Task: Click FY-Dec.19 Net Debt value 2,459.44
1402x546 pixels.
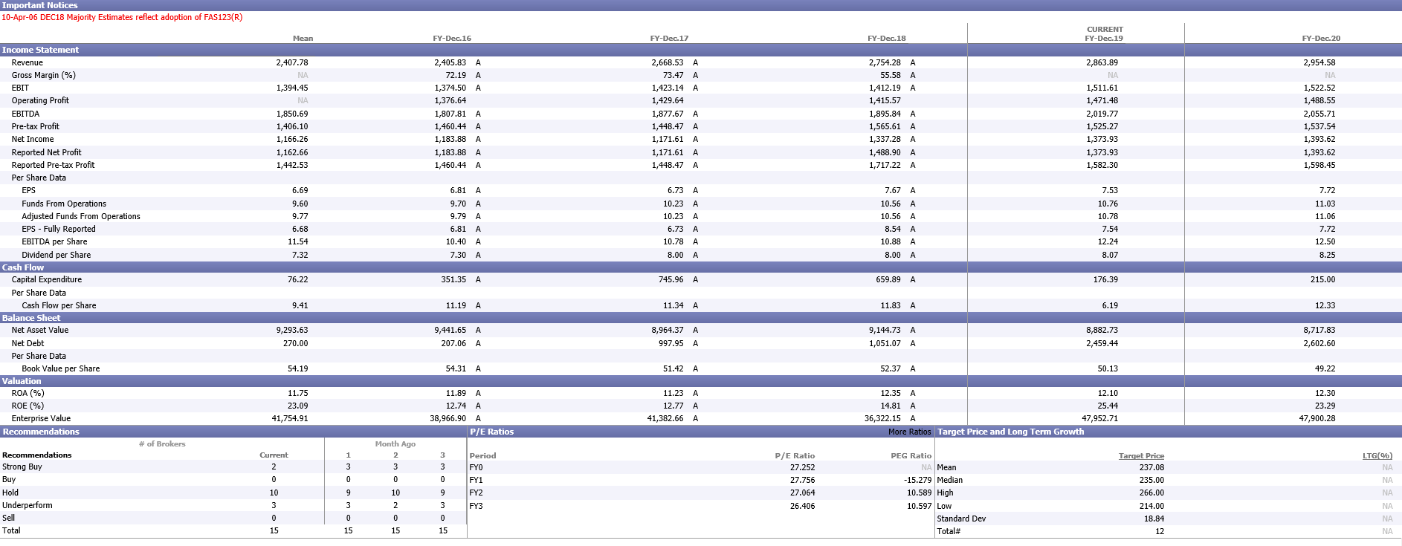Action: (1102, 343)
